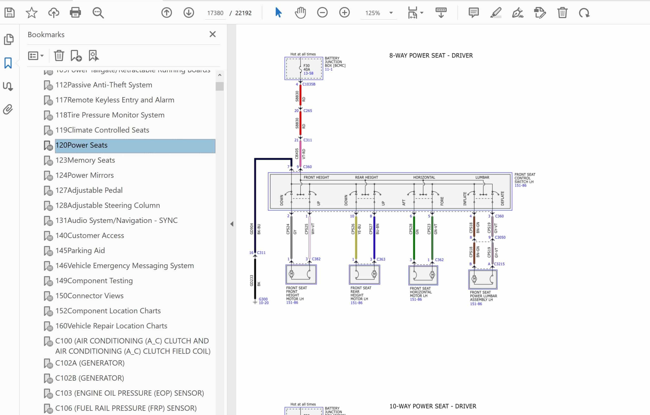Click the C102A (GENERATOR) bookmark

90,363
